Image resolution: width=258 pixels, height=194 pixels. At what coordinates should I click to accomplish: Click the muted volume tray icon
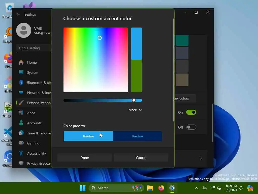(x=219, y=188)
